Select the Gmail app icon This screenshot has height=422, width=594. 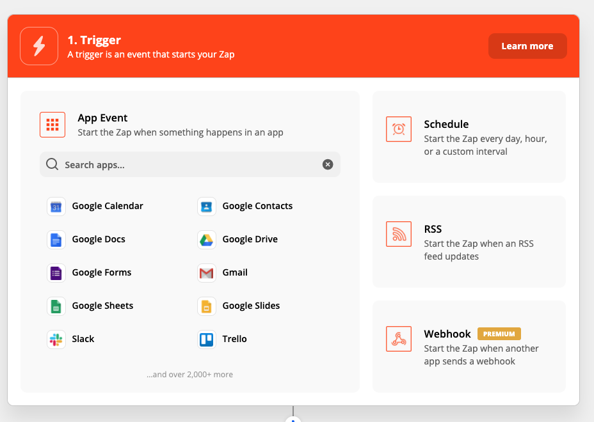pyautogui.click(x=206, y=272)
